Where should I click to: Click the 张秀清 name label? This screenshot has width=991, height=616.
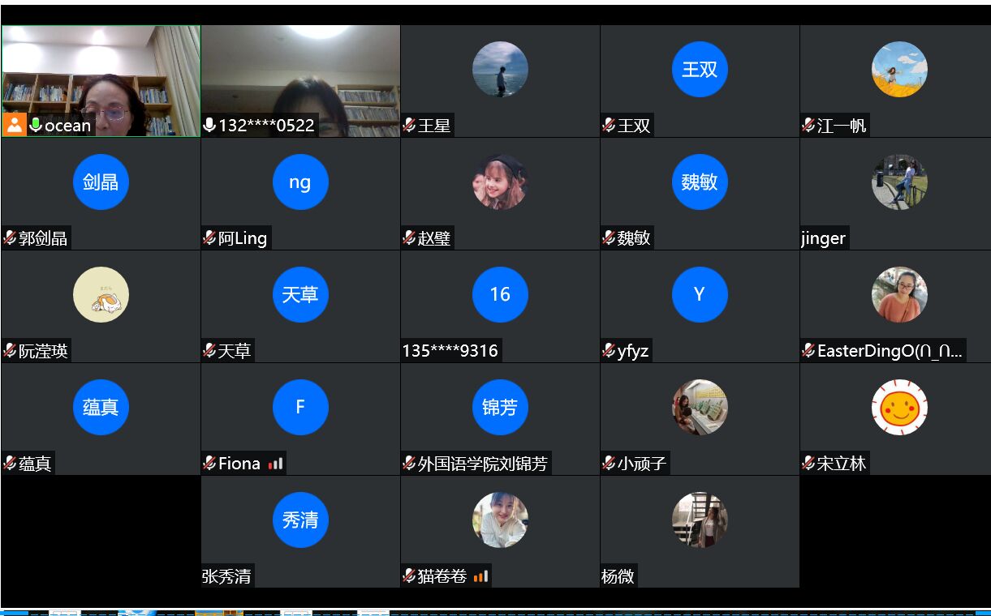[226, 576]
